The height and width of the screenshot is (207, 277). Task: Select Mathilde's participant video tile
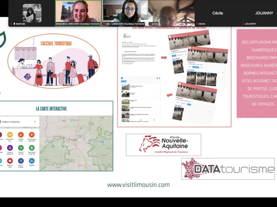coord(32,13)
